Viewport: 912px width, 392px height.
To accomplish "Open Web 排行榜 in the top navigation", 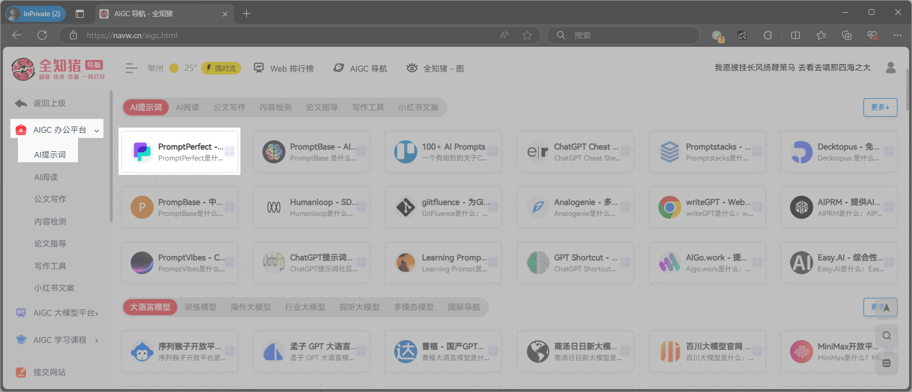I will pos(284,68).
